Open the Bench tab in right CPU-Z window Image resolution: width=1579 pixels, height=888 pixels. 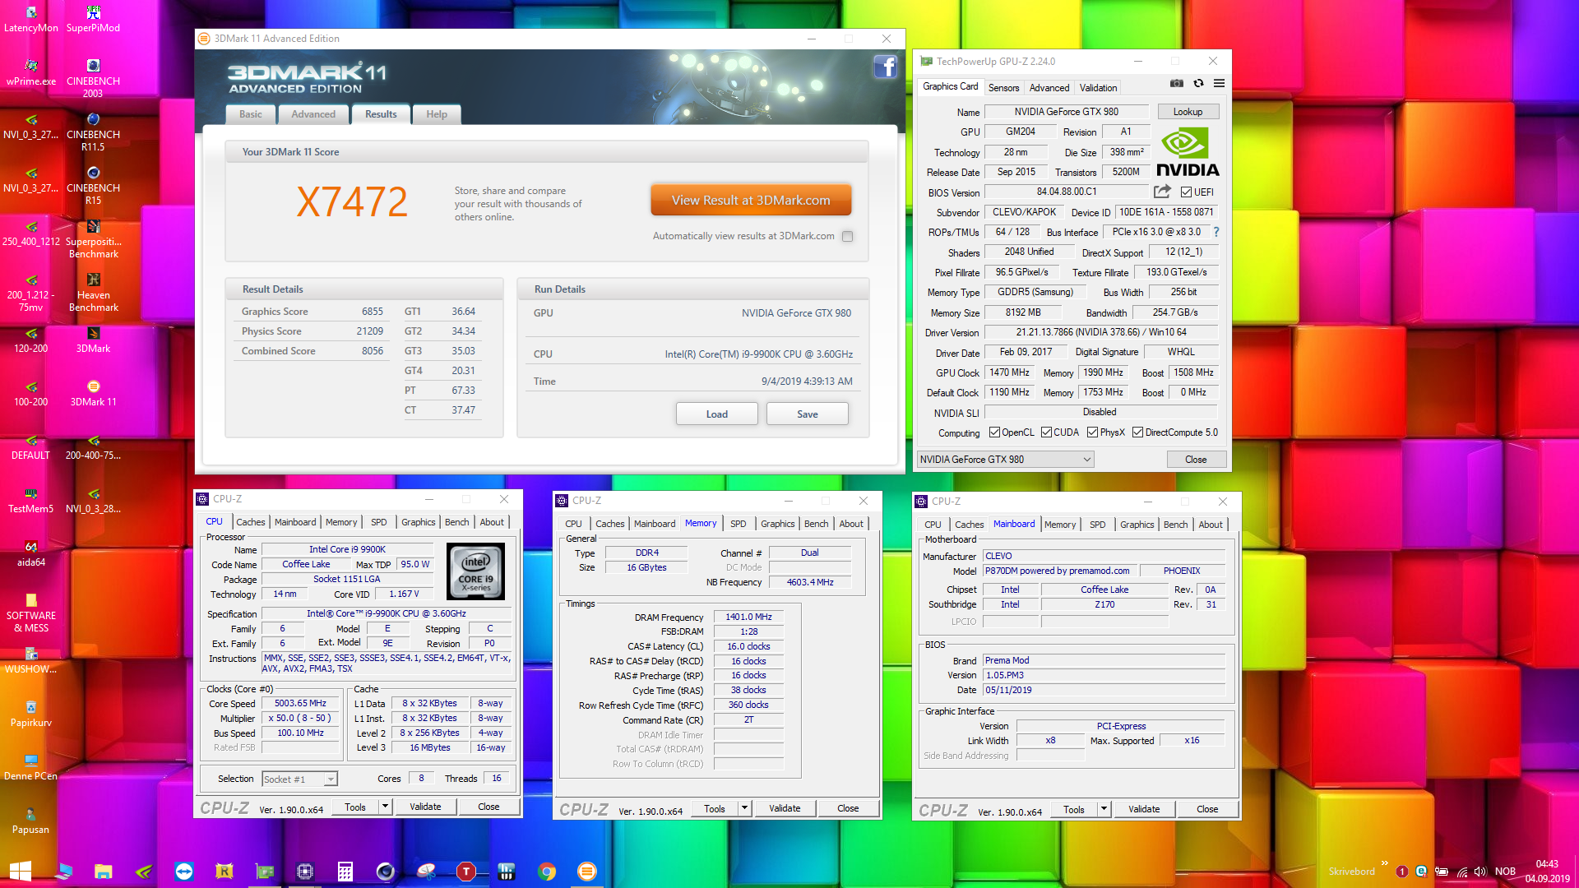tap(1175, 525)
